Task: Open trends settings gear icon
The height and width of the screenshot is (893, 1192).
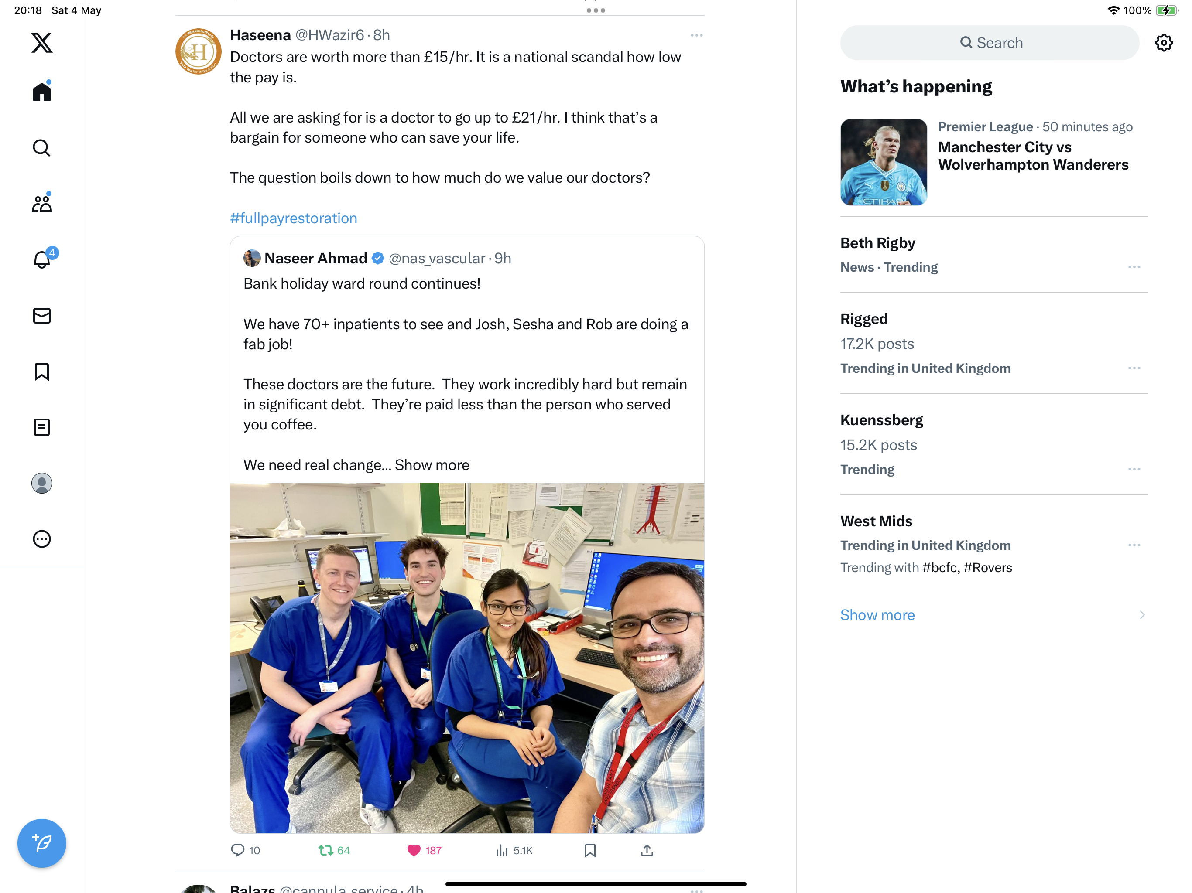Action: 1164,43
